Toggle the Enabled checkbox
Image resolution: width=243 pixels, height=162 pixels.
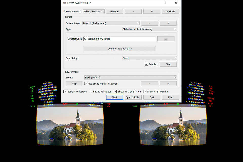[146, 64]
